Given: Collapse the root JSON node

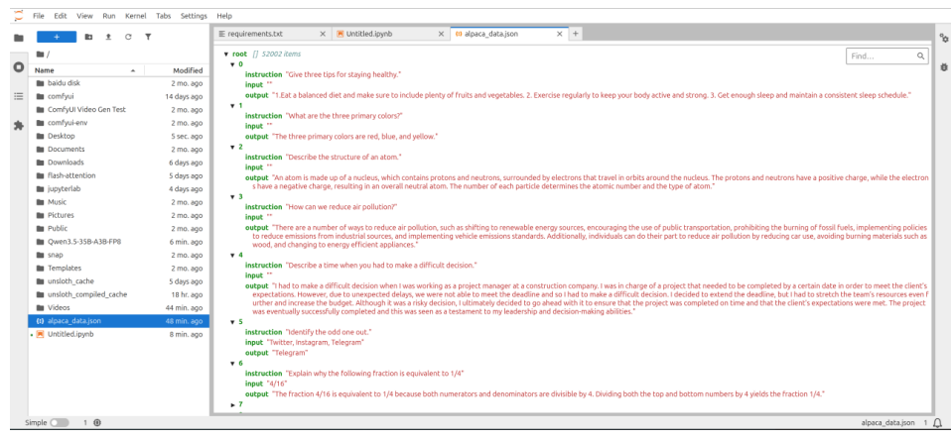Looking at the screenshot, I should click(x=225, y=54).
